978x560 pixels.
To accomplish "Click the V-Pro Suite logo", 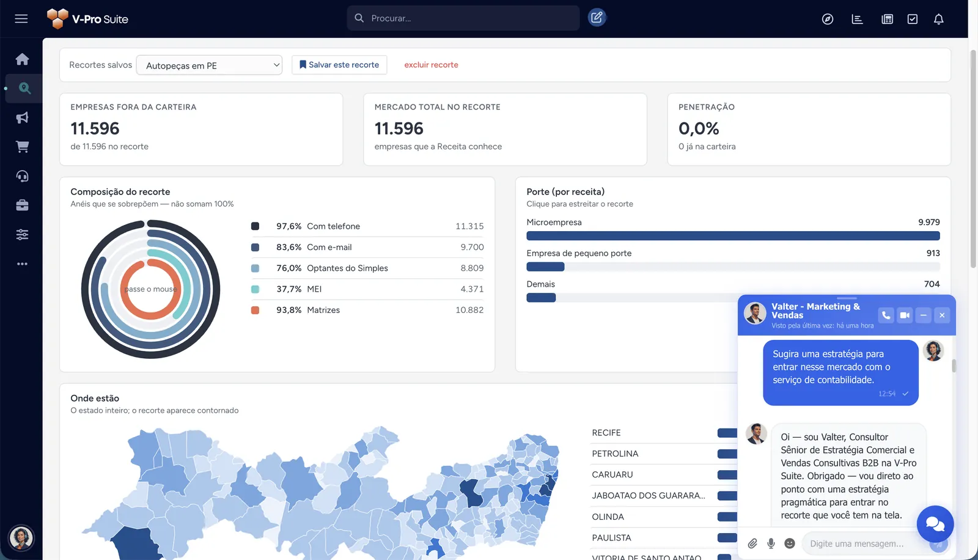I will pos(87,19).
